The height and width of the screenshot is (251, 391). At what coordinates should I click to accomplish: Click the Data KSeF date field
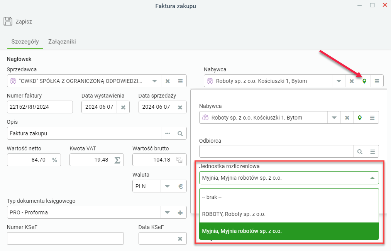[156, 239]
